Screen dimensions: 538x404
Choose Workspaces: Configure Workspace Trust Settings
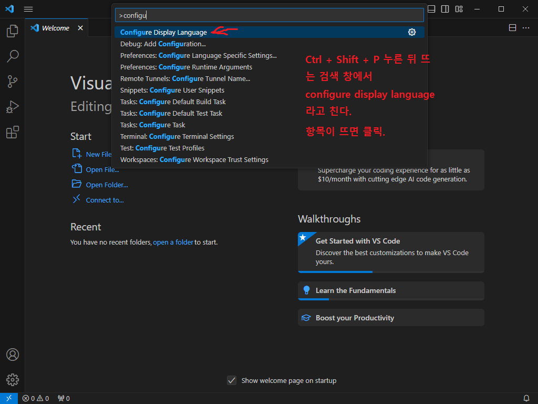point(270,160)
